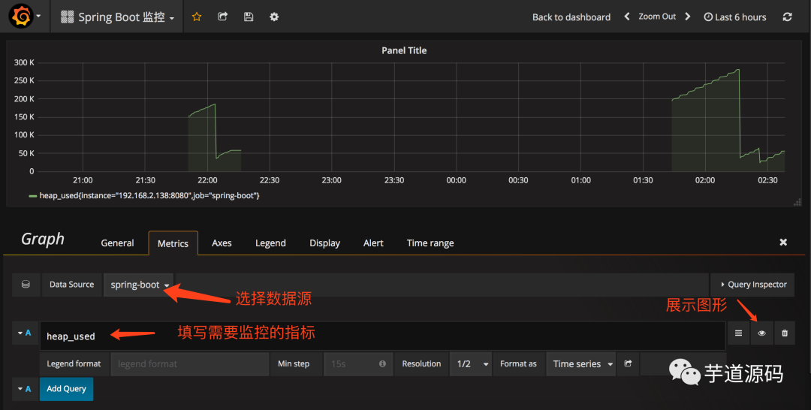Click the link icon beside Format as
Screen dimensions: 811x410
(628, 363)
